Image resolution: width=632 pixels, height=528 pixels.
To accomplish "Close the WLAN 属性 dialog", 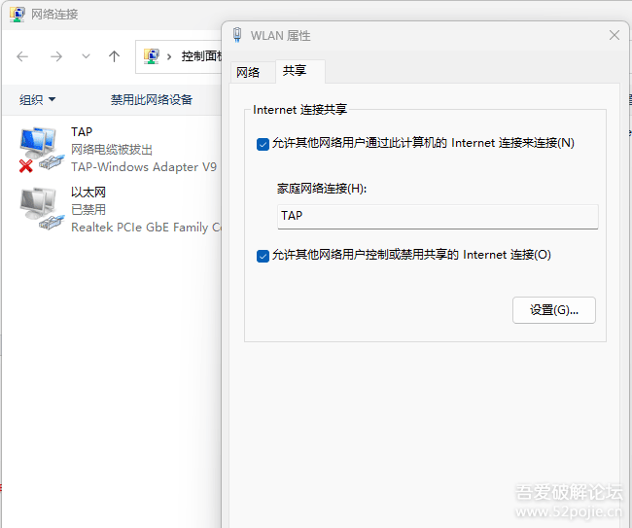I will [614, 35].
